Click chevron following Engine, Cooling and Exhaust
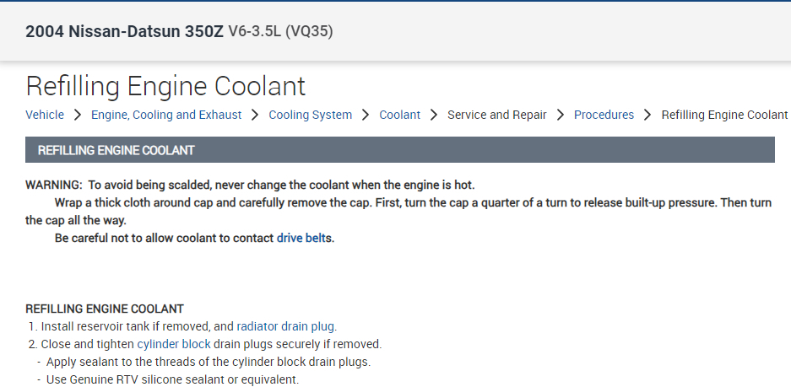This screenshot has width=791, height=387. coord(256,115)
